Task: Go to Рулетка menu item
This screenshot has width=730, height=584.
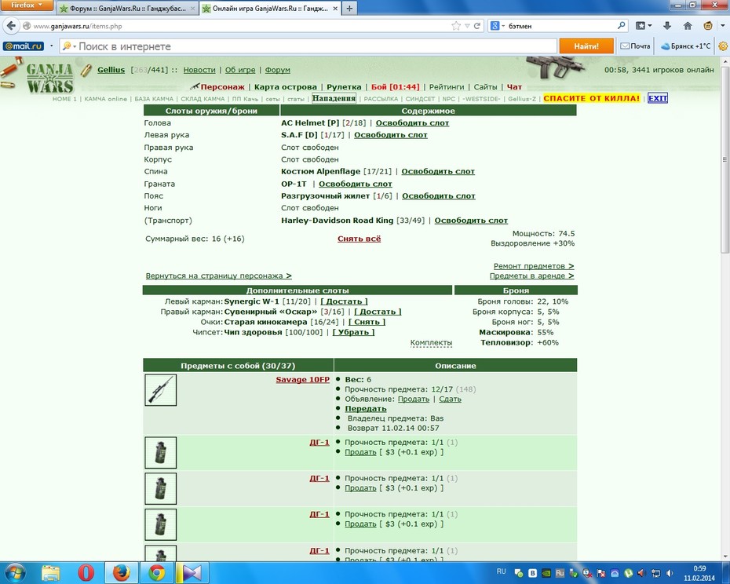Action: 344,86
